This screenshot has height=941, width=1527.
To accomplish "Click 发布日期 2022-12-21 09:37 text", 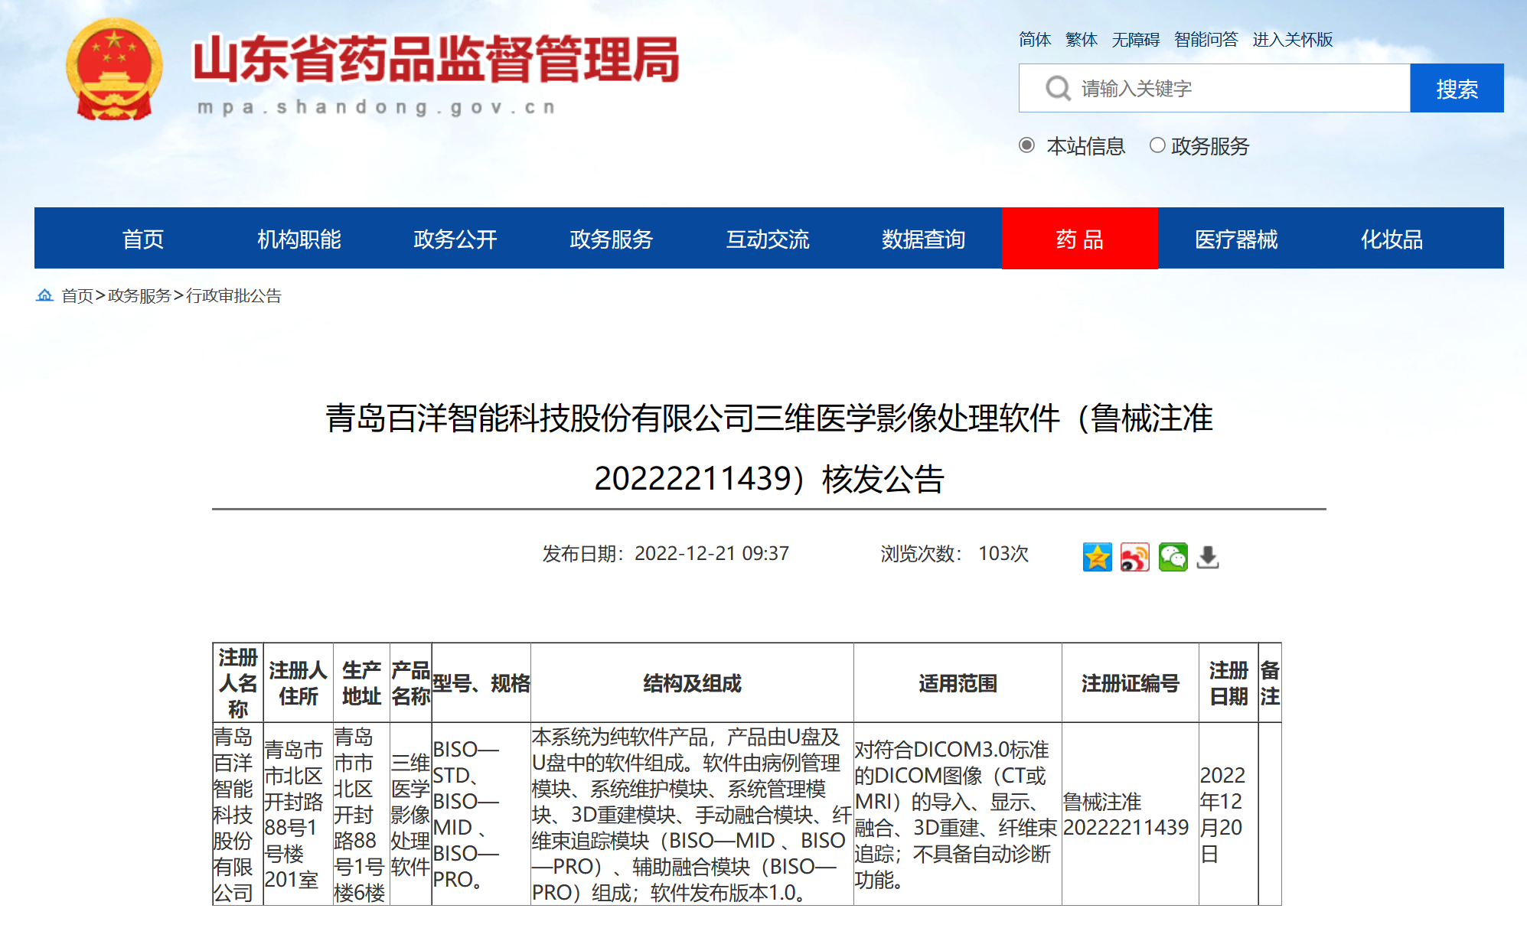I will [665, 554].
